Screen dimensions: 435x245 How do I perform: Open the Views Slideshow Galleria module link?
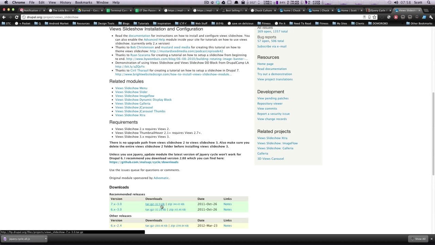tap(133, 103)
